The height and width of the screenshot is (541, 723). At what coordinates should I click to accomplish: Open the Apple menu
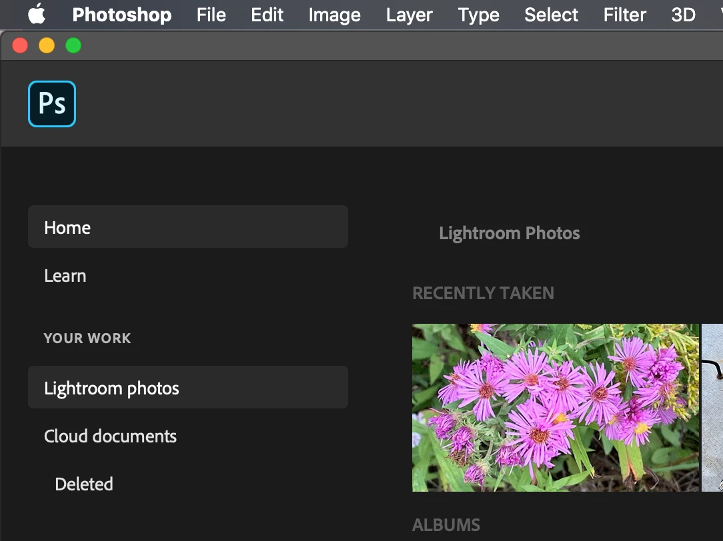point(37,14)
